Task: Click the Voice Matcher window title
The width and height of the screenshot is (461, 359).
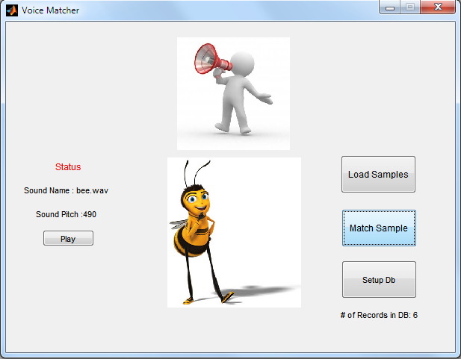Action: [x=50, y=10]
